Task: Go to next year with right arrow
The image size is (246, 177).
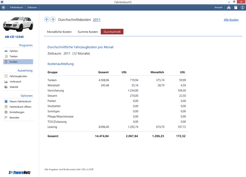Action: [x=53, y=19]
